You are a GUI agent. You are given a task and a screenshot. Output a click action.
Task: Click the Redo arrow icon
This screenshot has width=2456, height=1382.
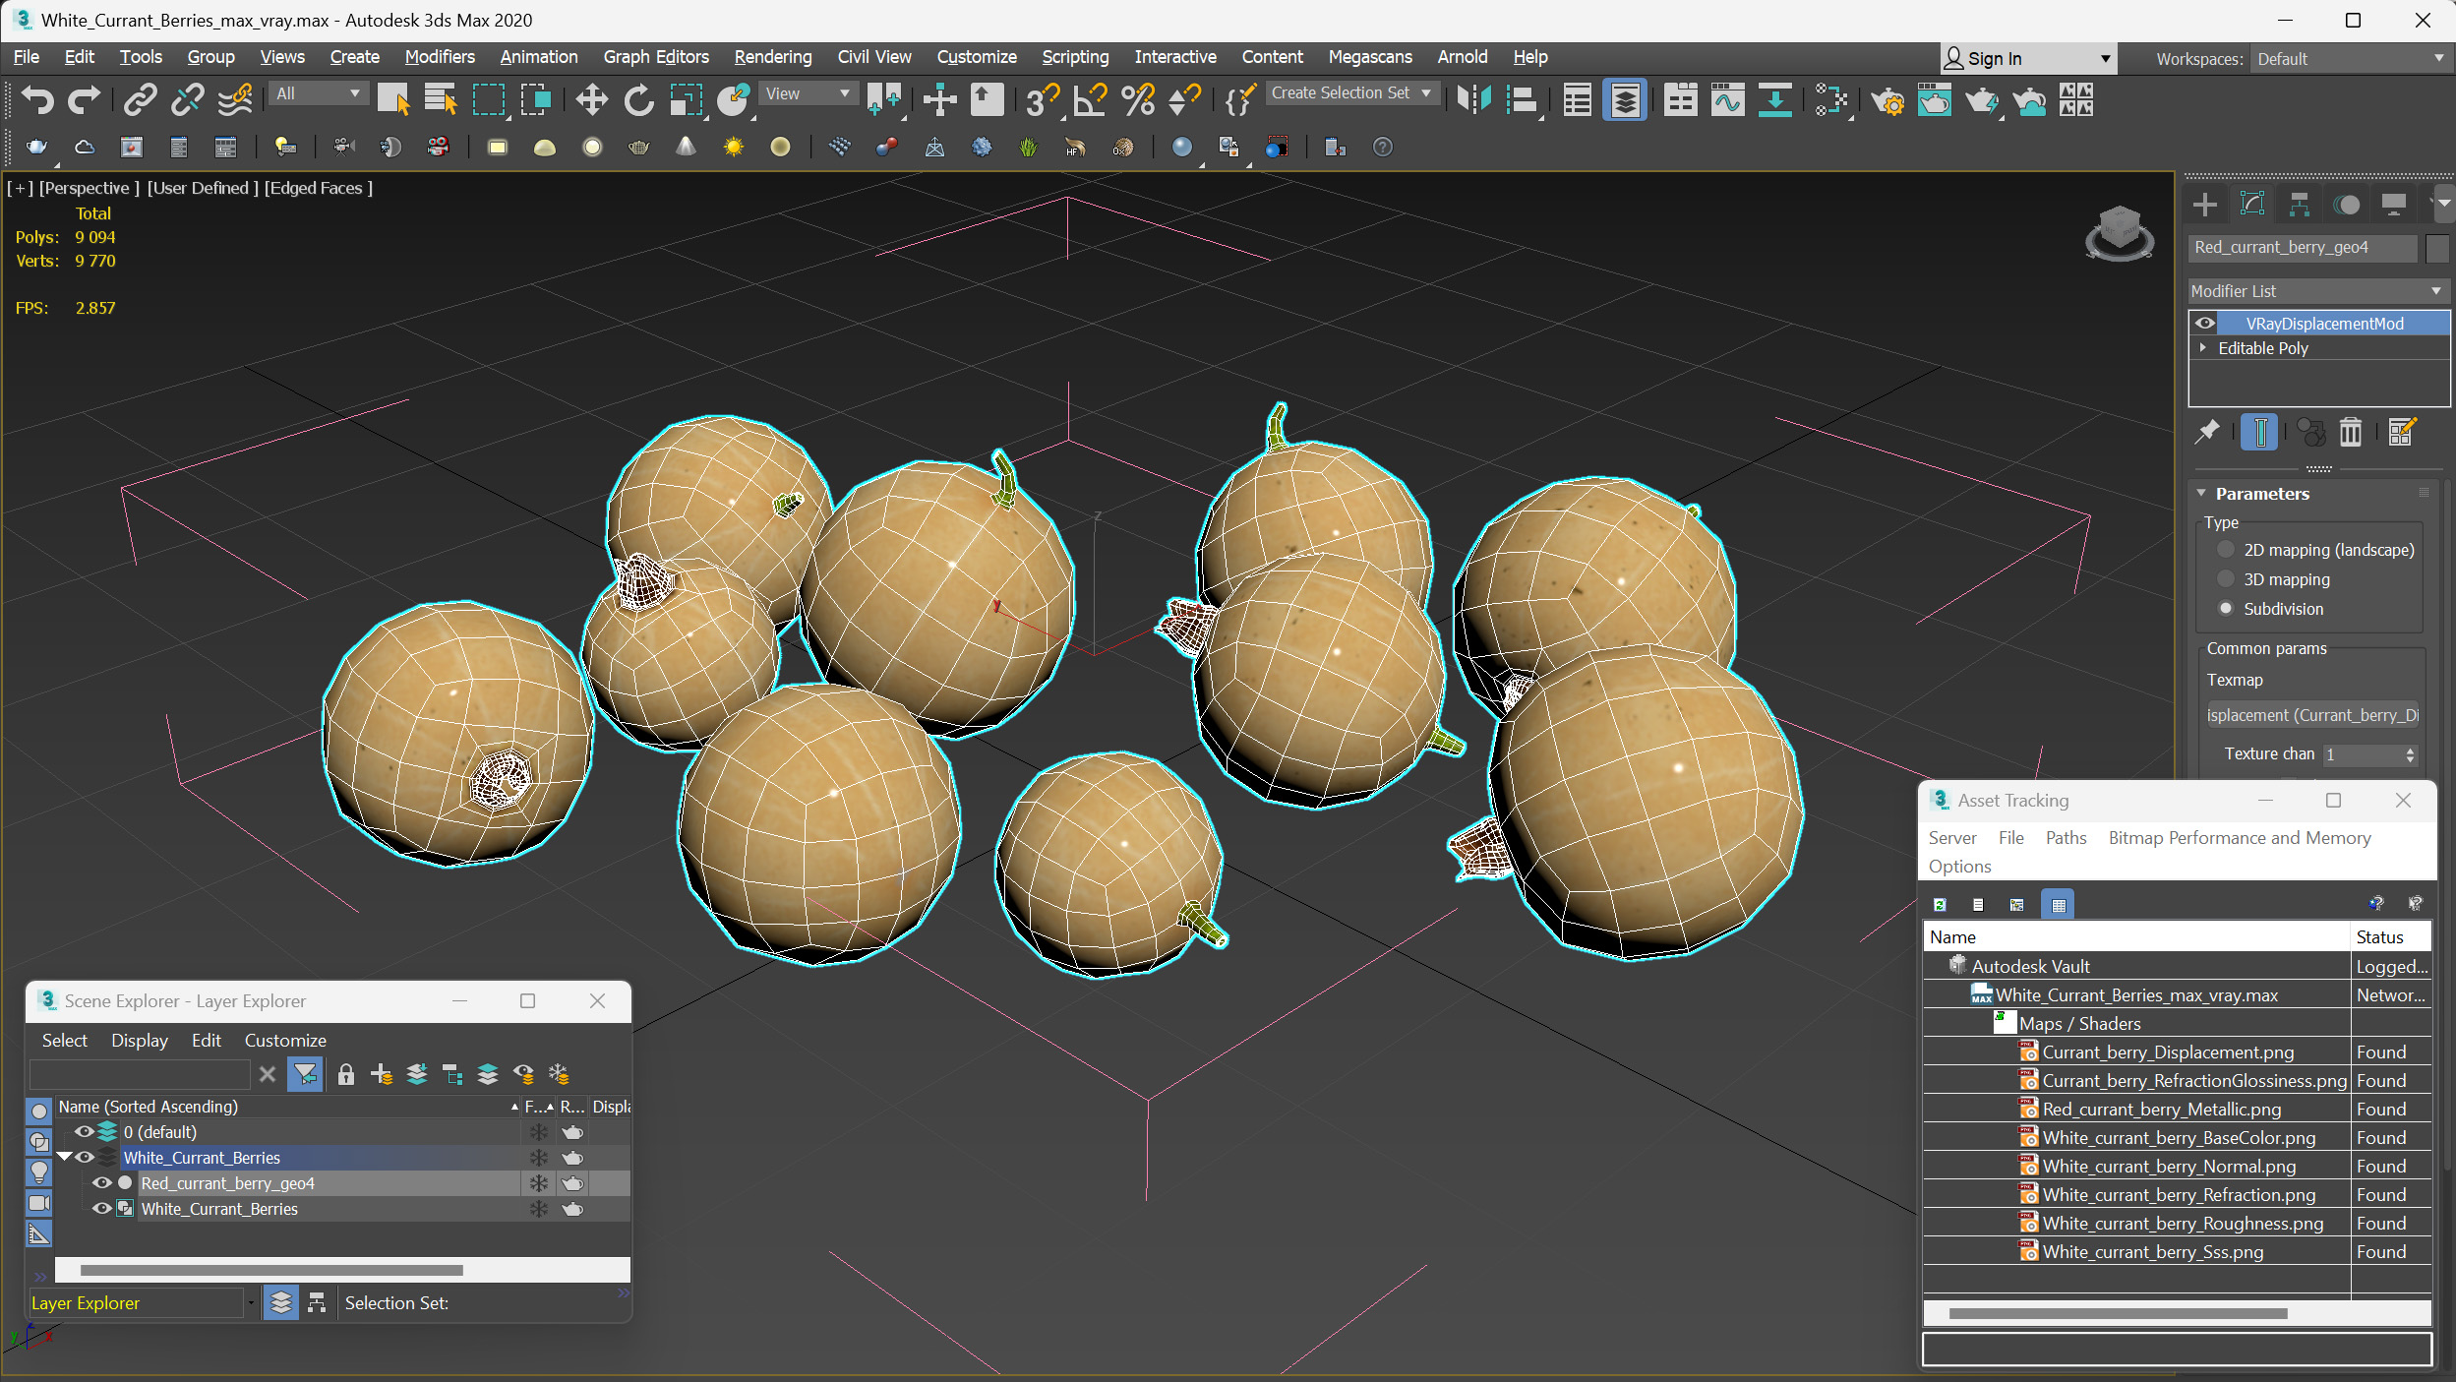(85, 99)
